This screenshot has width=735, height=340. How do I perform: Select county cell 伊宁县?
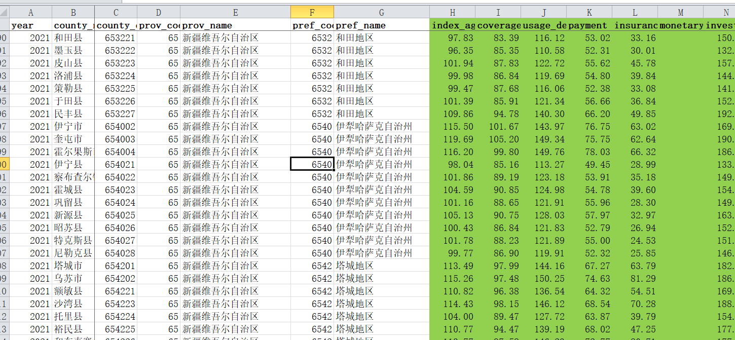(x=73, y=164)
